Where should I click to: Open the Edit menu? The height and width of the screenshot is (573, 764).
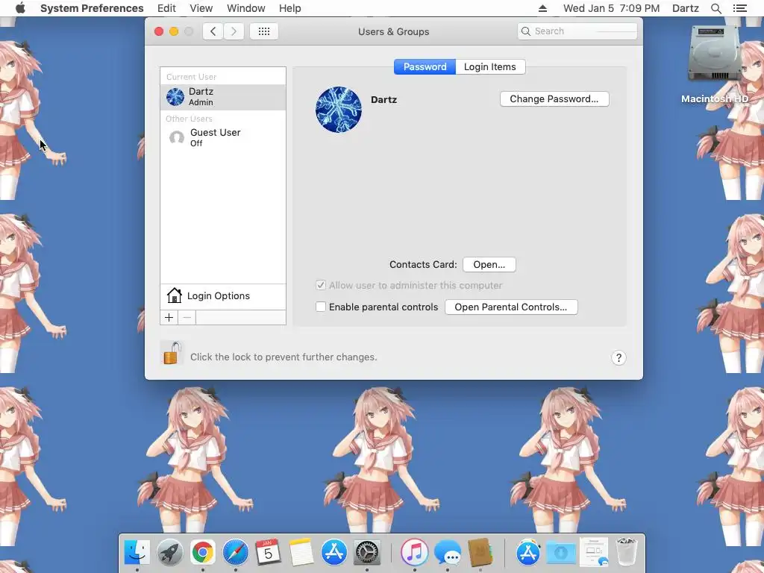coord(166,8)
